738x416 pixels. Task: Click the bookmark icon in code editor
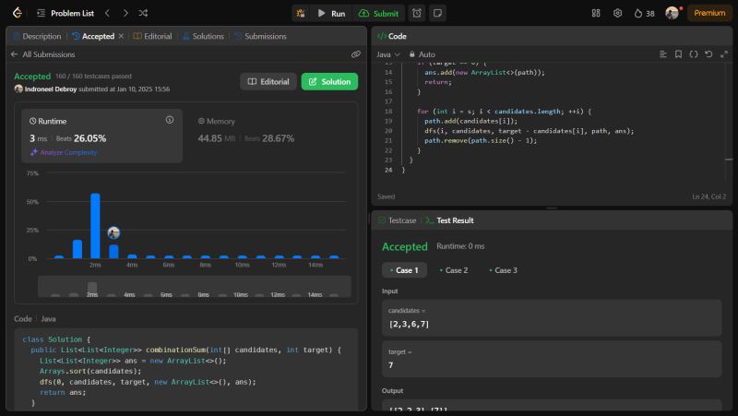coord(678,54)
